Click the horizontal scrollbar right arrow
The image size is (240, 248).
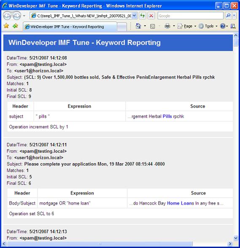pyautogui.click(x=230, y=244)
